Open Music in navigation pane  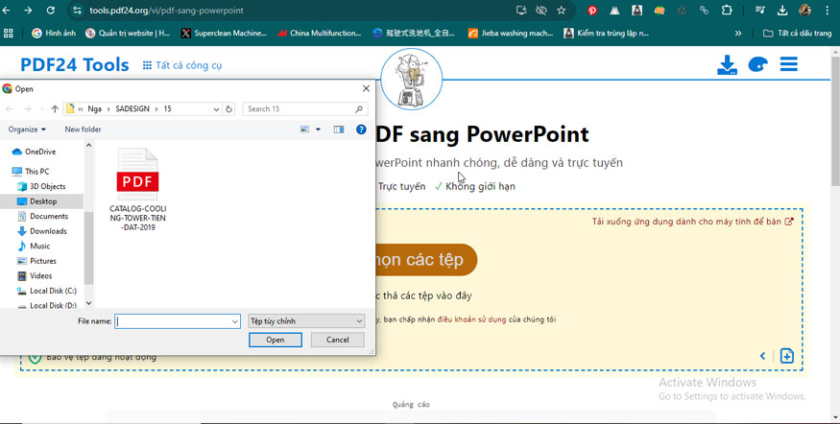[x=39, y=247]
